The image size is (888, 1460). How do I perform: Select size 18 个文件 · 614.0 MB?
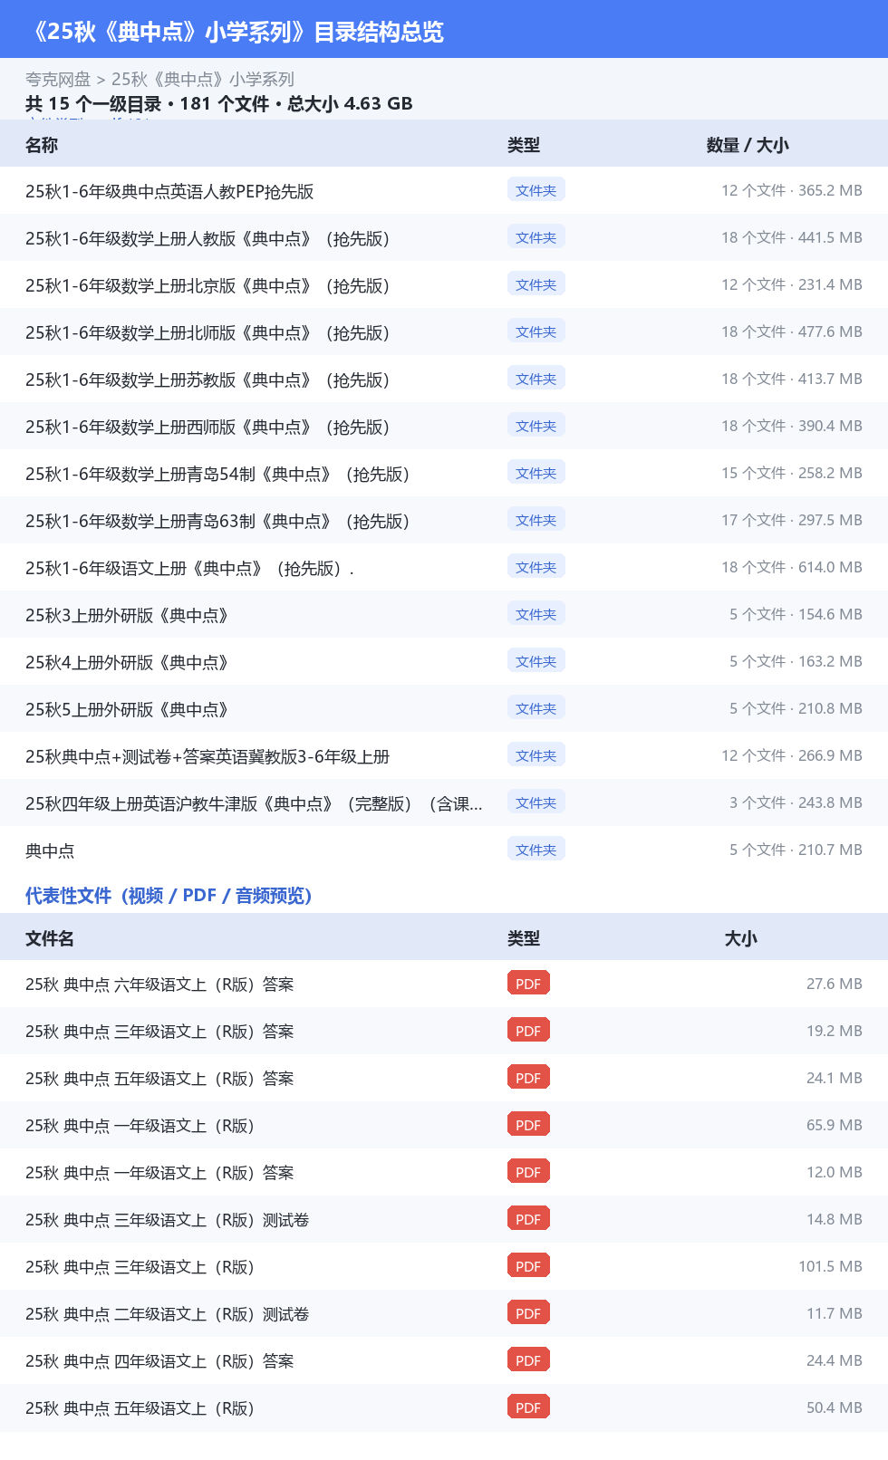[791, 567]
